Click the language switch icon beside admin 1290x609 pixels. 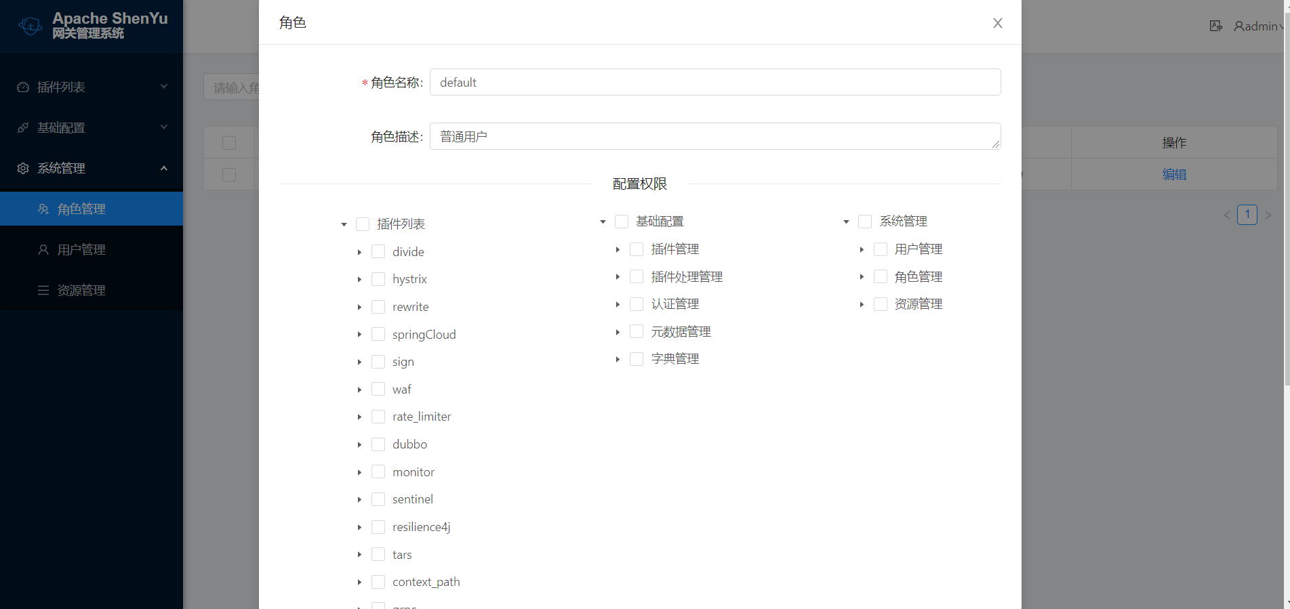point(1215,26)
